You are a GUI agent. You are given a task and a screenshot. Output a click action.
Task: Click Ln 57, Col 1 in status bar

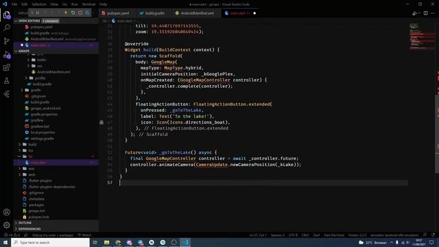tap(258, 235)
